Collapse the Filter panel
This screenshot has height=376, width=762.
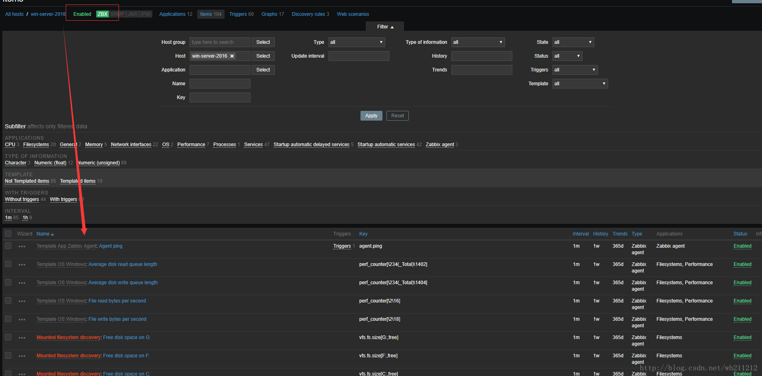(384, 26)
